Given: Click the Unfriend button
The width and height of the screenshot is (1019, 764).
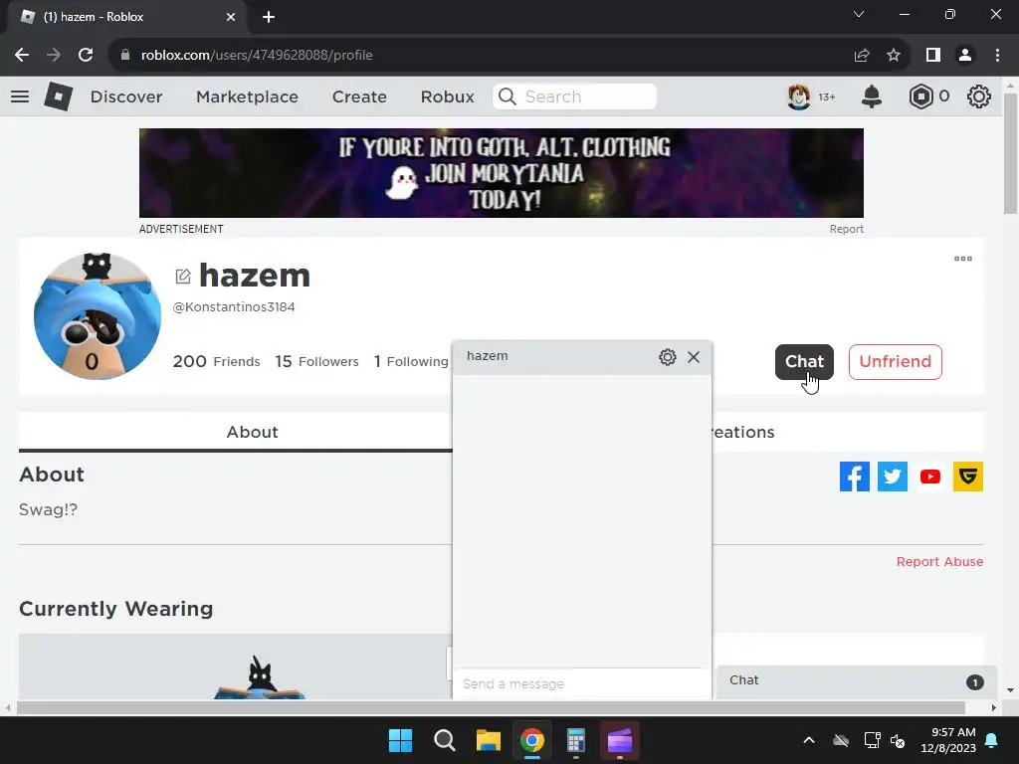Looking at the screenshot, I should click(895, 362).
